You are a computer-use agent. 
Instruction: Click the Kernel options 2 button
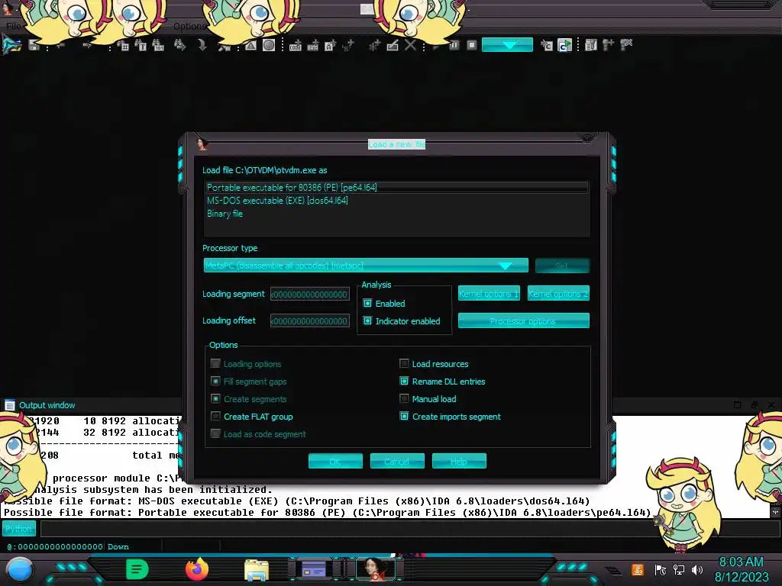coord(558,294)
